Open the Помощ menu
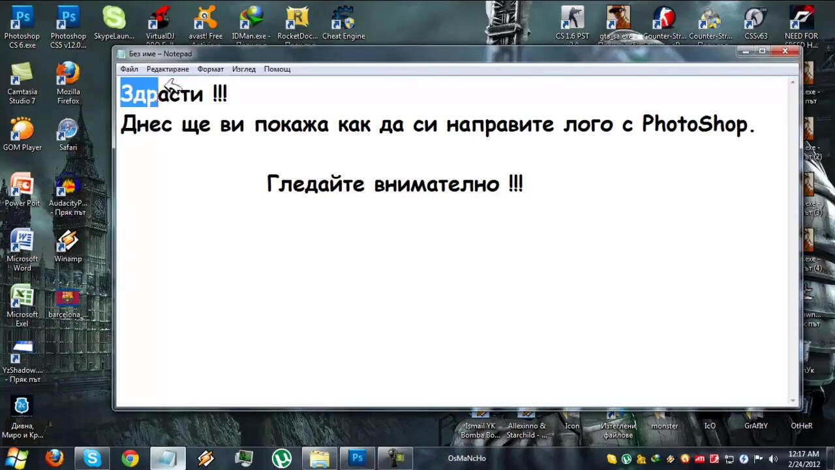 click(277, 69)
